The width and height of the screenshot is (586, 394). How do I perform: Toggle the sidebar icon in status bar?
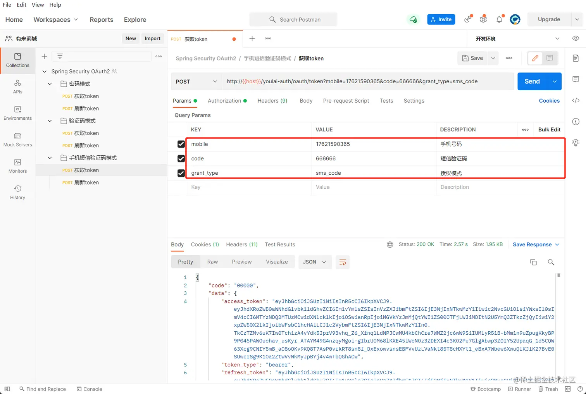[x=7, y=389]
